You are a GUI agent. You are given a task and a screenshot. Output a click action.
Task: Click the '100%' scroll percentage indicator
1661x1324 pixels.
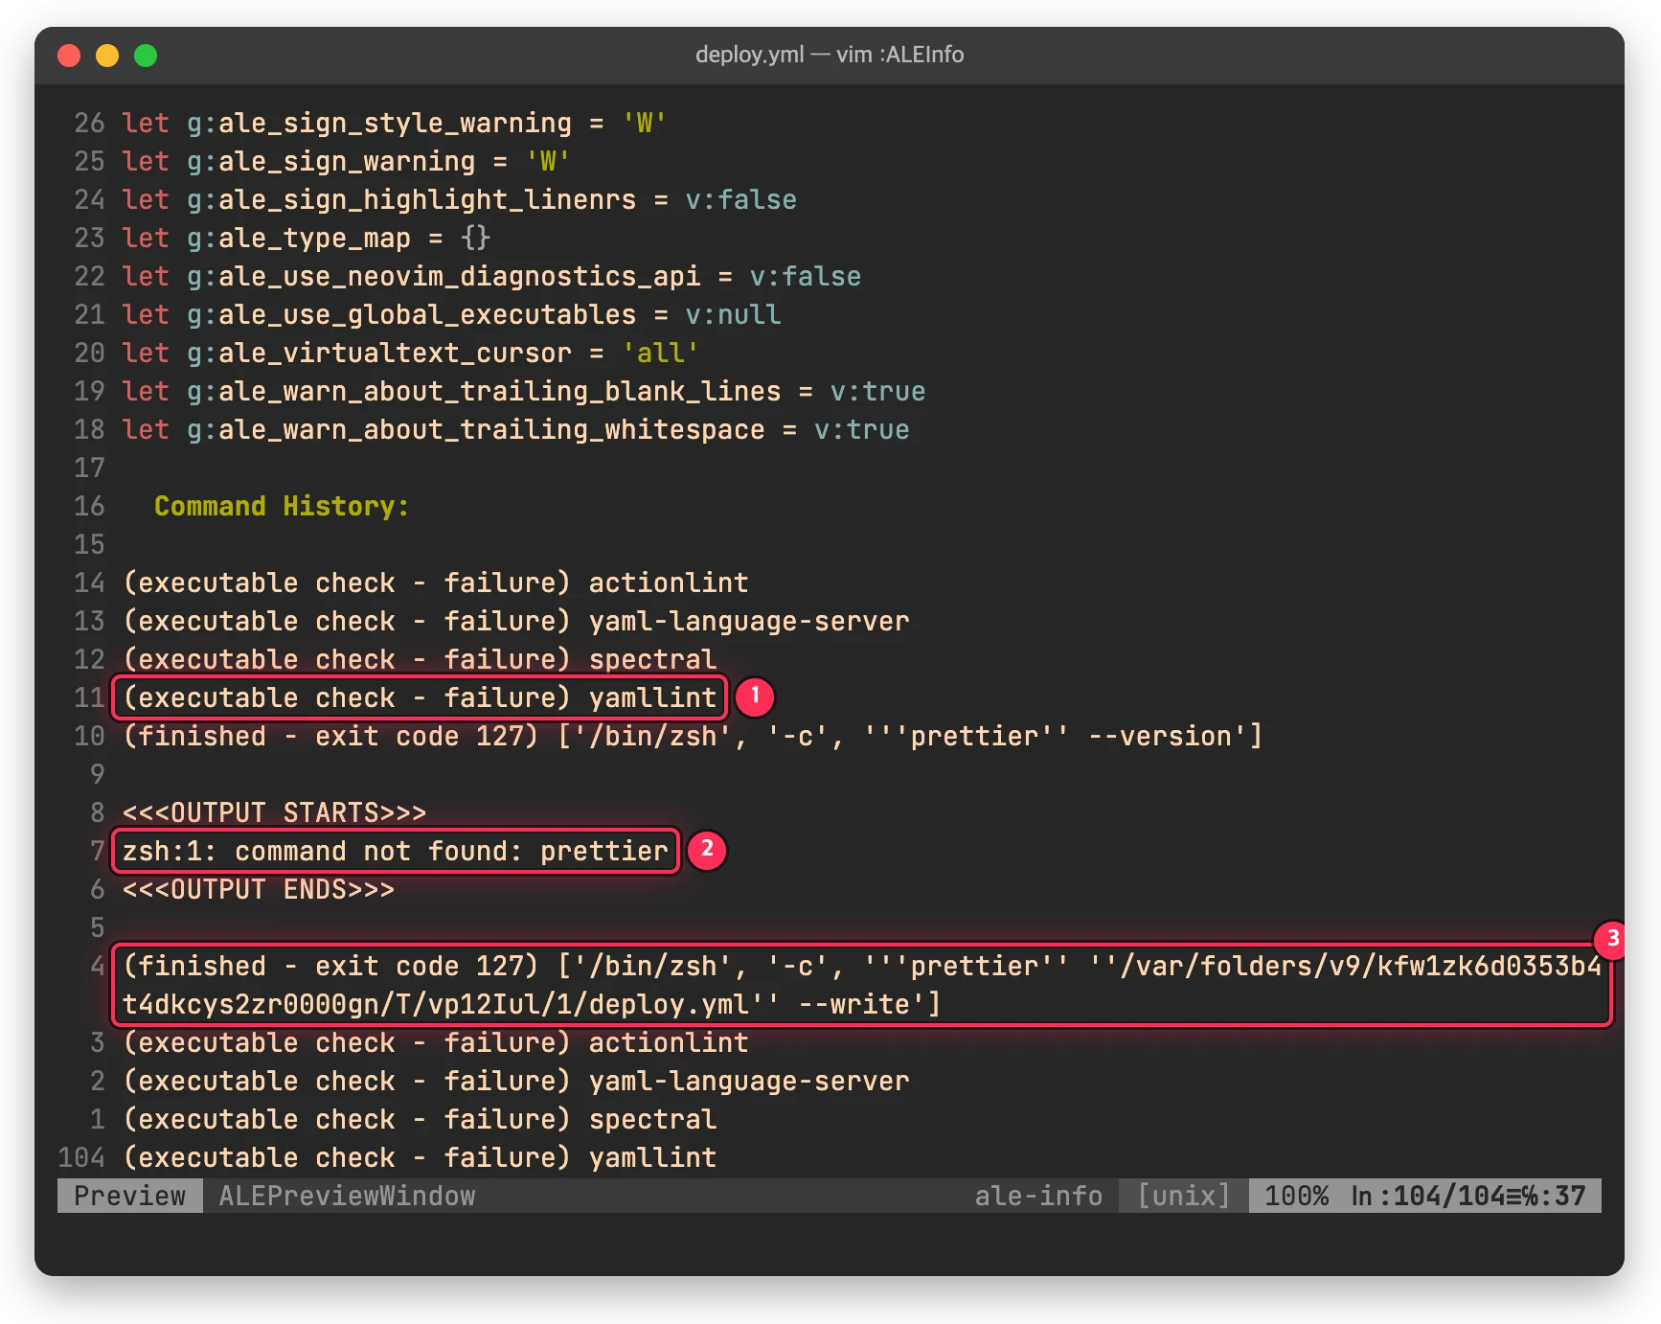click(1296, 1196)
